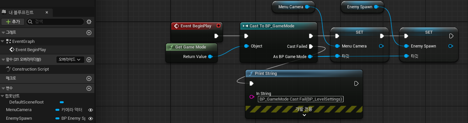The image size is (468, 123).
Task: Select the Enemy Spawn variable getter node
Action: 362,7
